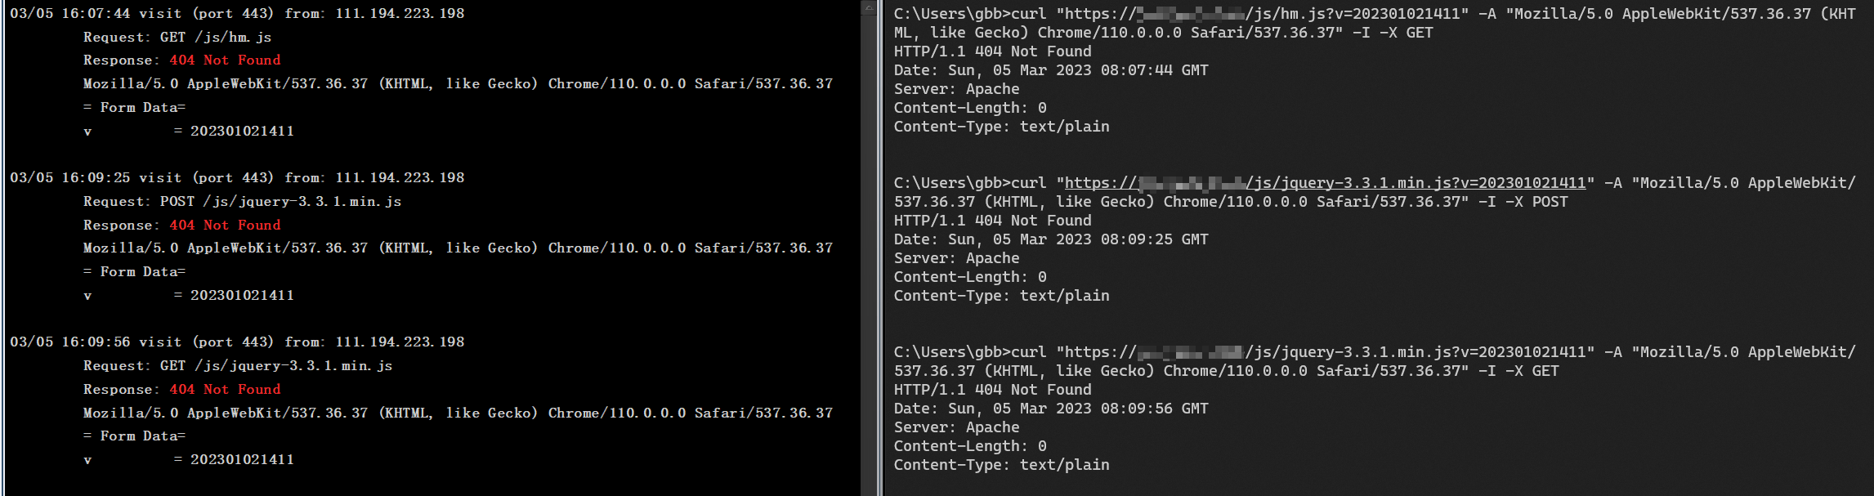Click the last Content-Type: text/plain line
The height and width of the screenshot is (496, 1874).
1001,465
